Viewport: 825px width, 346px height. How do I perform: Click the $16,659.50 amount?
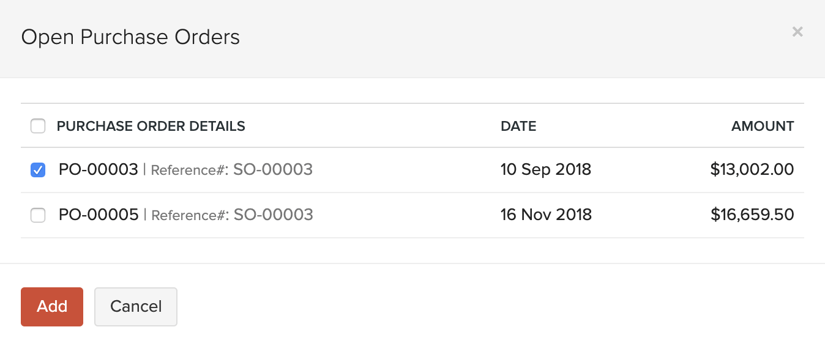(752, 215)
